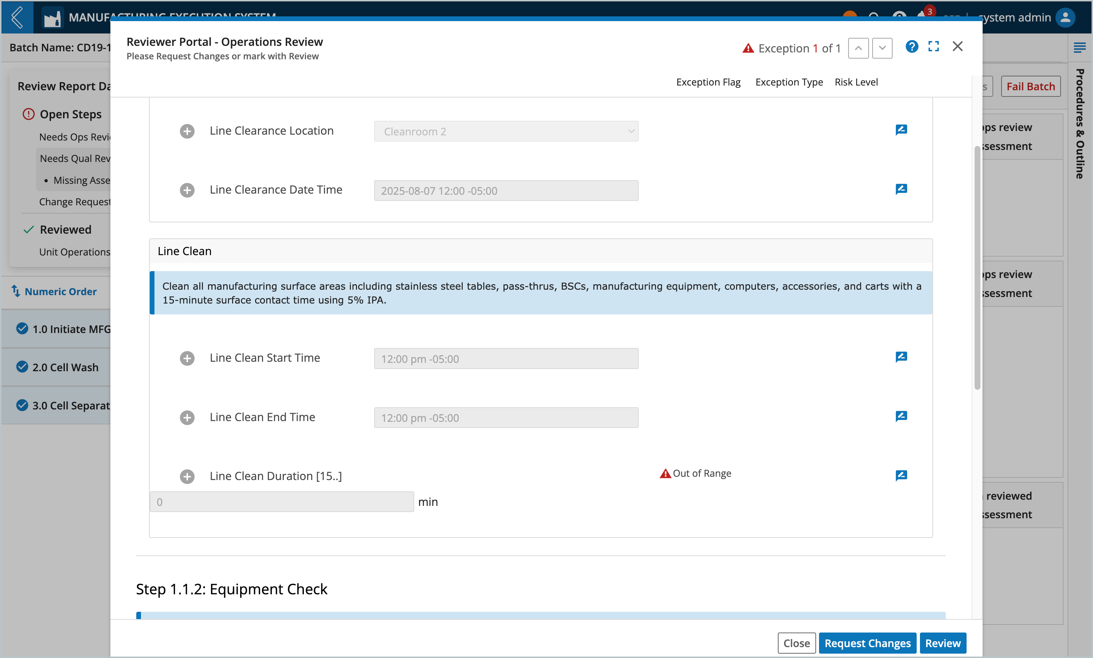This screenshot has width=1093, height=658.
Task: Click the Numeric Order sort link
Action: point(61,291)
